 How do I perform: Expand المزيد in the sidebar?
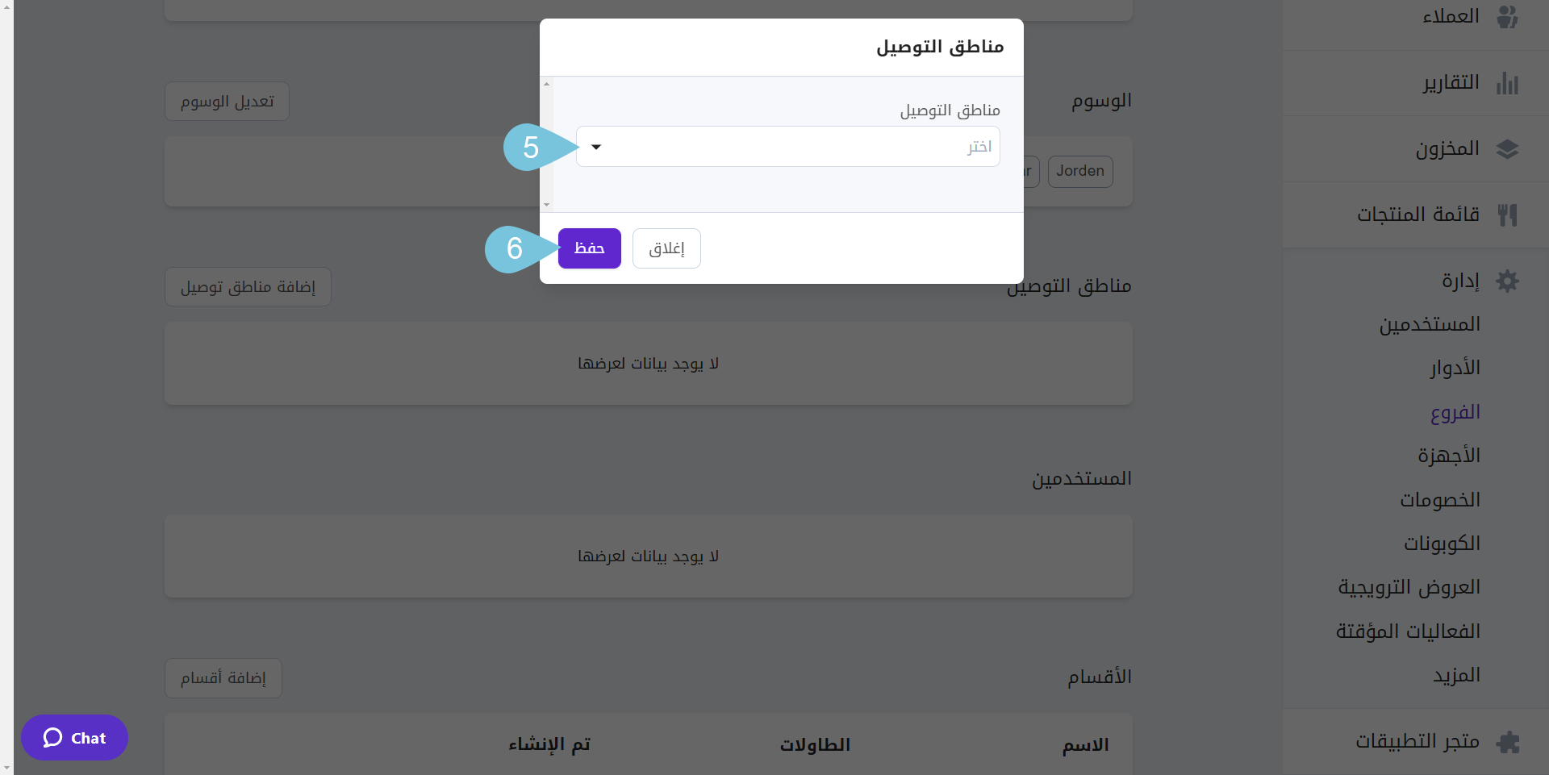[x=1456, y=675]
